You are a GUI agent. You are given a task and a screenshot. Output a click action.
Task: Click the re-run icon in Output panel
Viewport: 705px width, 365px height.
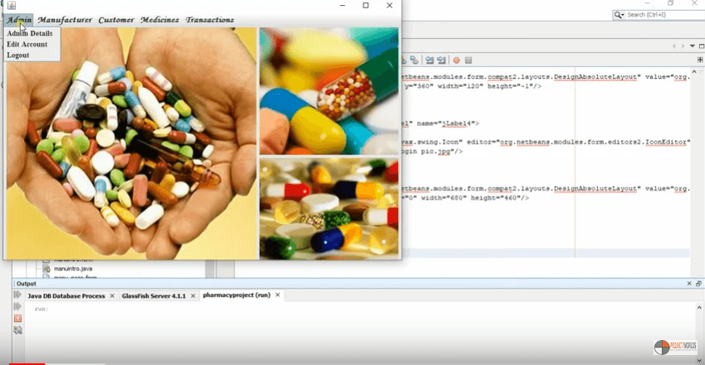[17, 295]
